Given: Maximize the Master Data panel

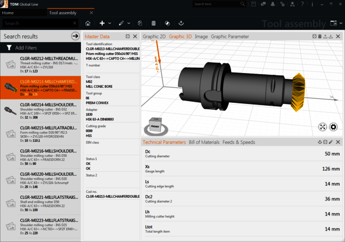Looking at the screenshot, I should pos(128,36).
